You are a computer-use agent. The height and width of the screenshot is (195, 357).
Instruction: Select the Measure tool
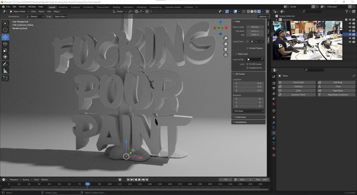point(5,71)
